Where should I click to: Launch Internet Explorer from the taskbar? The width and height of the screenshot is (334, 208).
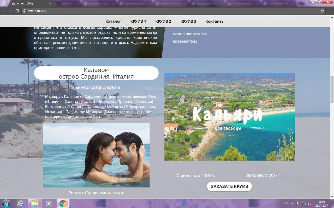(x=21, y=203)
